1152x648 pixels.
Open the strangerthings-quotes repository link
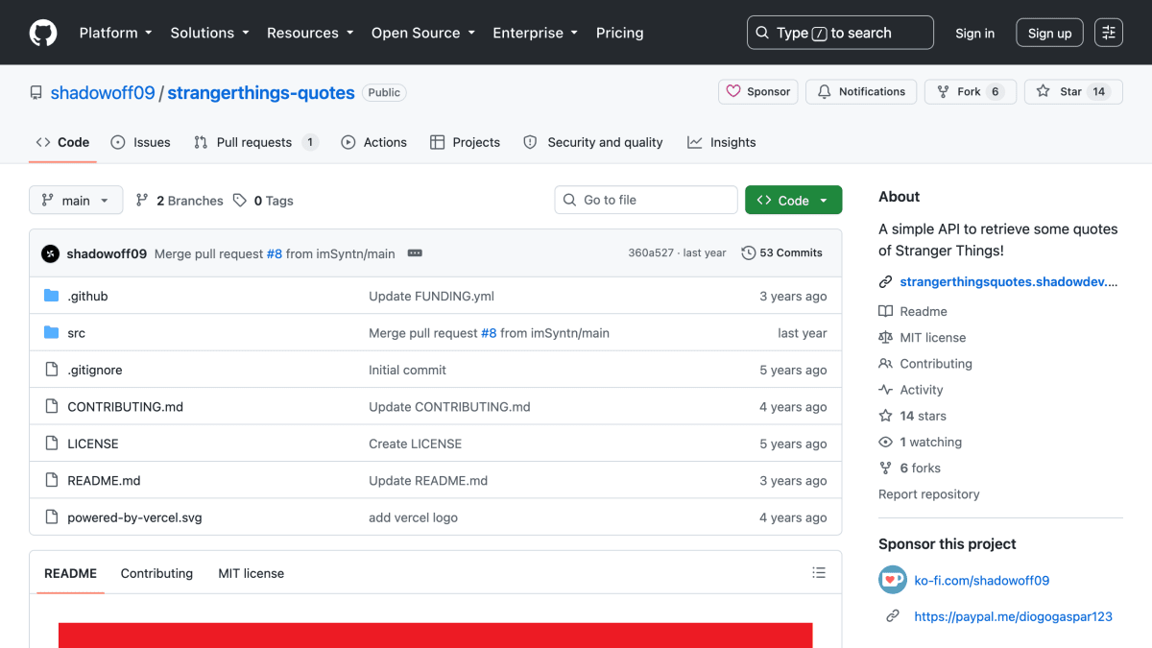261,93
